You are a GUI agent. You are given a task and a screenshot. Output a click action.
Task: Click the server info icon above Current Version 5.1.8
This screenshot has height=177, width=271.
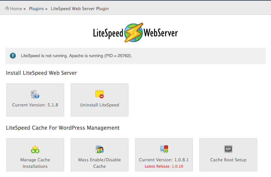coord(35,94)
